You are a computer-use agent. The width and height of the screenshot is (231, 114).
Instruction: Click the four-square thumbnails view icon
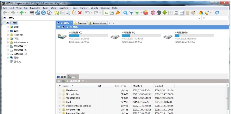pyautogui.click(x=171, y=13)
